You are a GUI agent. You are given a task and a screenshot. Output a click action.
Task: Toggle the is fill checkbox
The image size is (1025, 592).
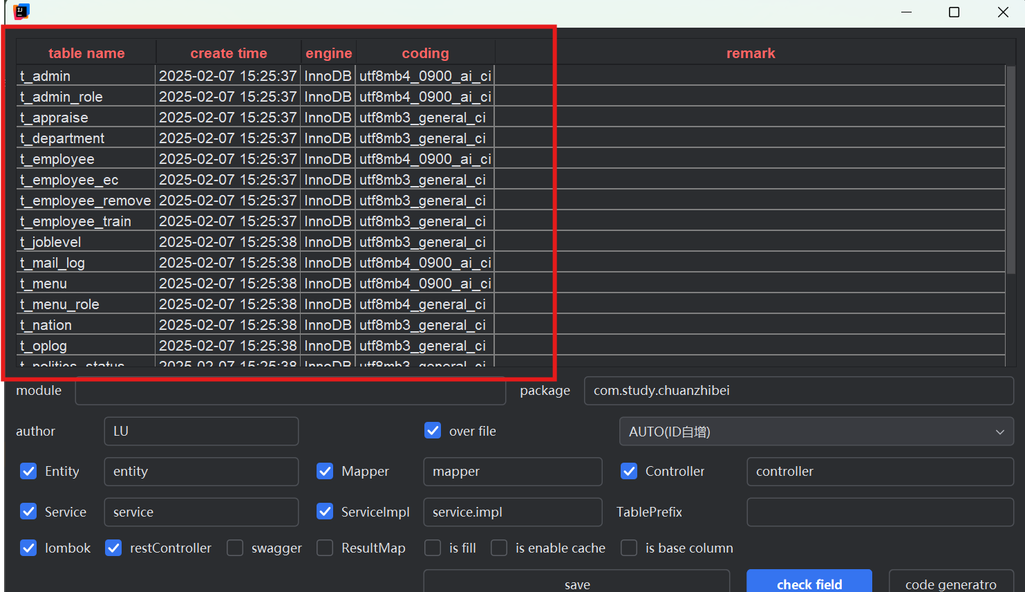coord(433,547)
